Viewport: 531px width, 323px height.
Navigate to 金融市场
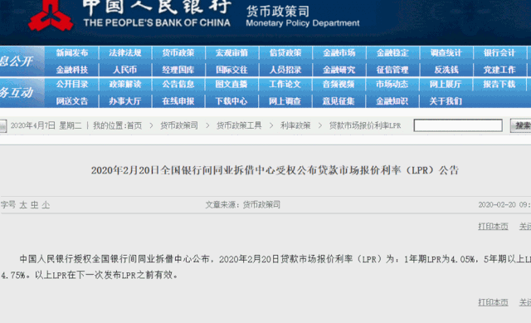(x=339, y=53)
